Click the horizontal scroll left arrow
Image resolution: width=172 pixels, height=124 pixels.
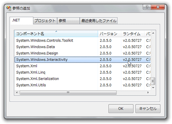coord(17,92)
